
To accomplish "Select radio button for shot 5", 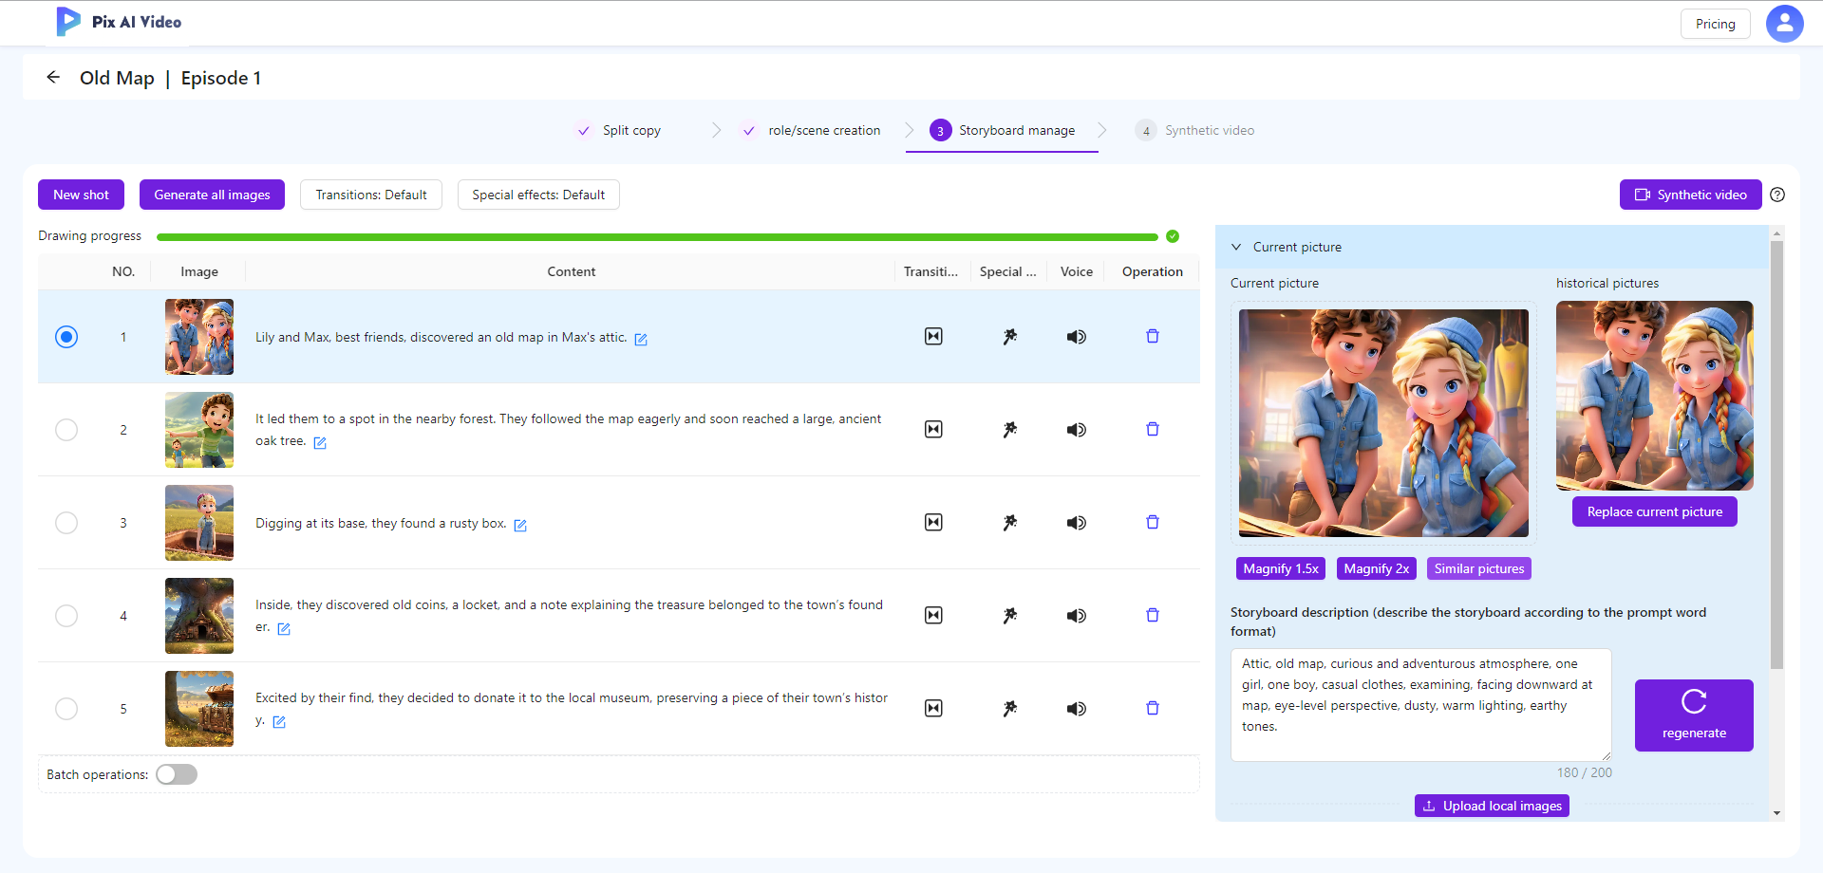I will (x=66, y=709).
